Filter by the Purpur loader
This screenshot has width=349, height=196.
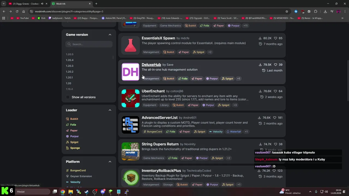pos(72,136)
